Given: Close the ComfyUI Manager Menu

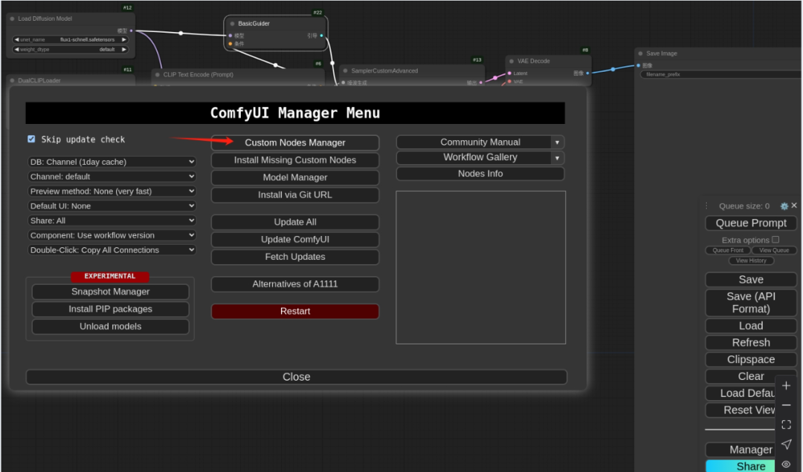Looking at the screenshot, I should pos(297,377).
